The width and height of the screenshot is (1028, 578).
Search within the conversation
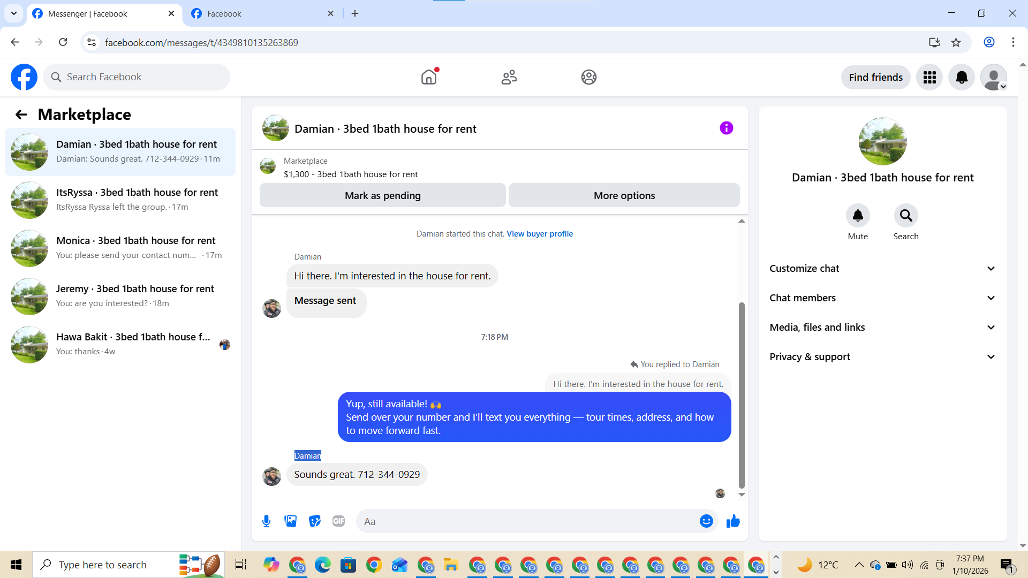[x=905, y=216]
